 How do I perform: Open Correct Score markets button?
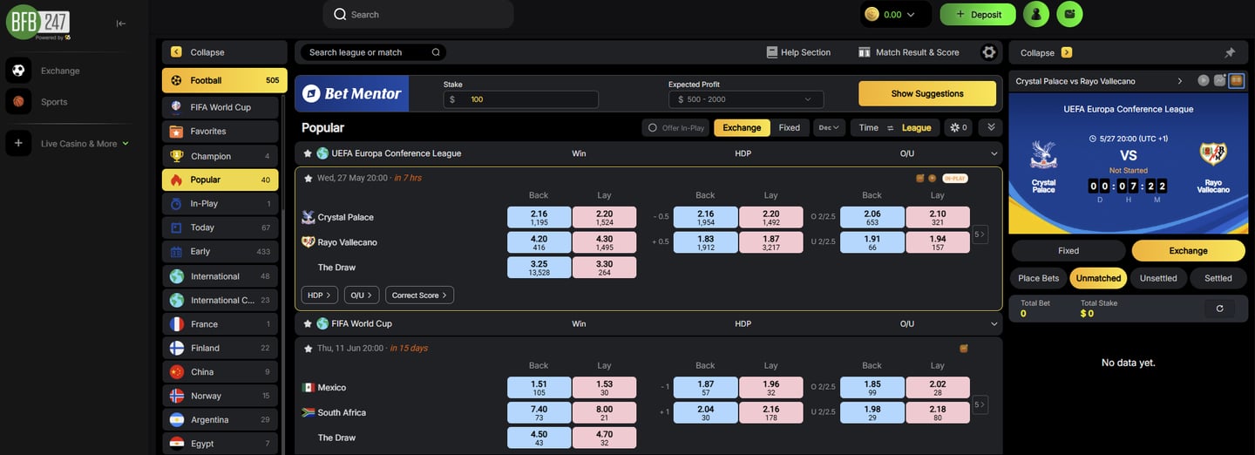419,295
